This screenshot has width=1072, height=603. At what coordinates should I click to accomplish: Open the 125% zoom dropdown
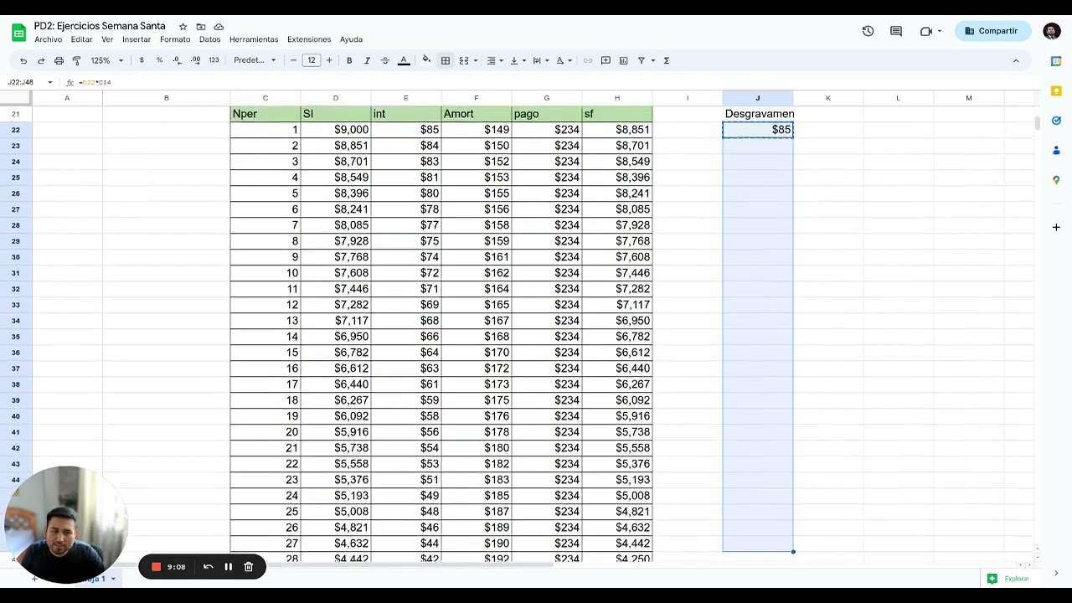(107, 60)
